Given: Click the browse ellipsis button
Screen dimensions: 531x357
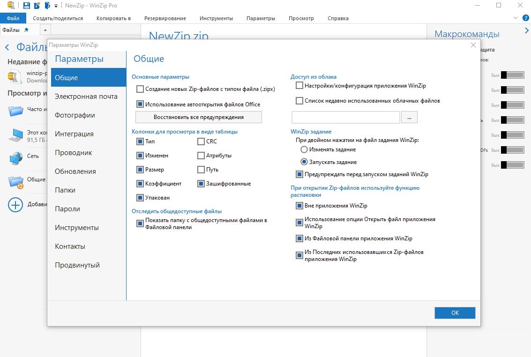Looking at the screenshot, I should tap(410, 118).
